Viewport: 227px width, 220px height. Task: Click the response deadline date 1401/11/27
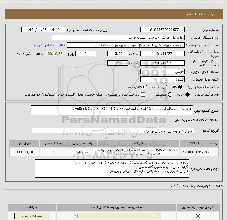(x=162, y=53)
